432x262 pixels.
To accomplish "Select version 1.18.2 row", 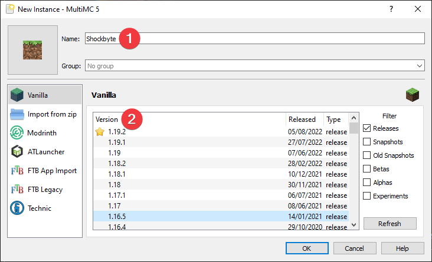I will pyautogui.click(x=221, y=163).
